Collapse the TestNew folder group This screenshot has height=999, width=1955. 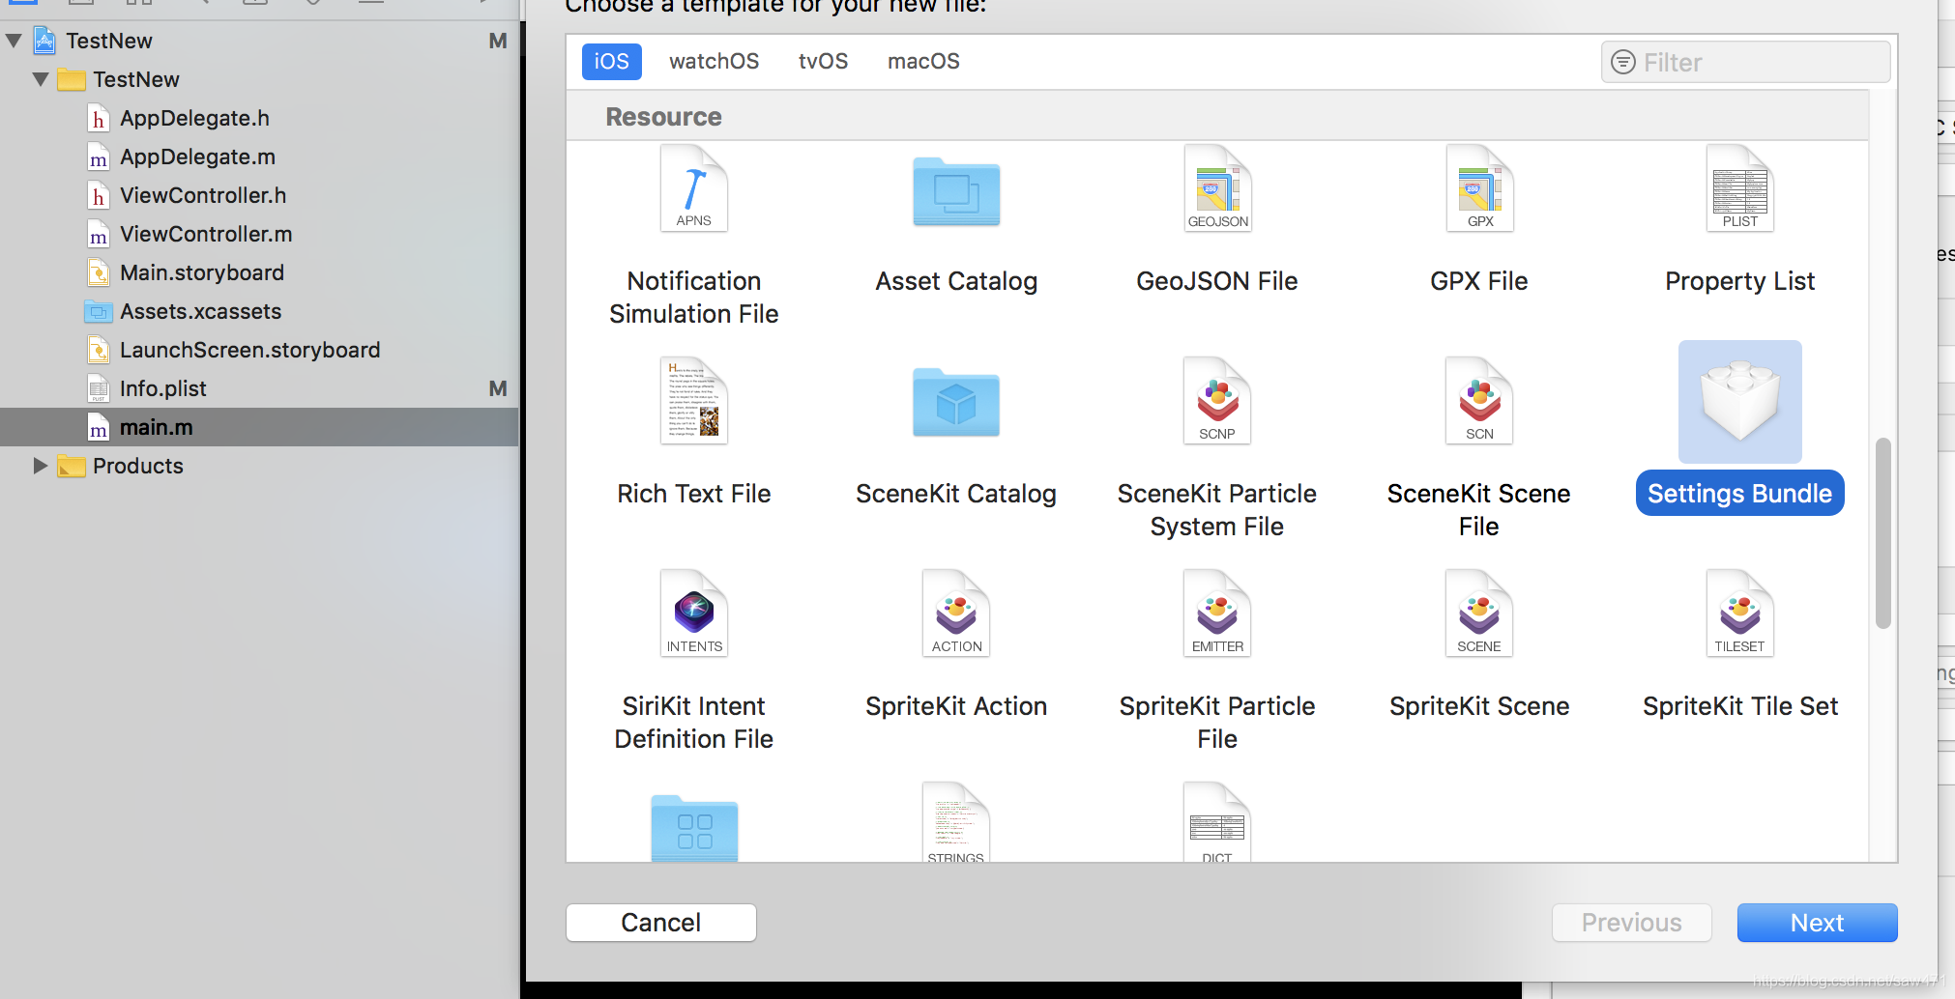(x=41, y=79)
